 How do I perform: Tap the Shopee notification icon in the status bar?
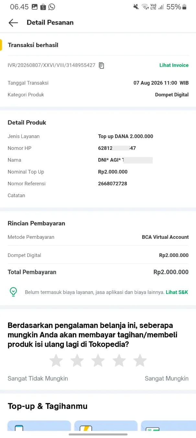tap(43, 7)
